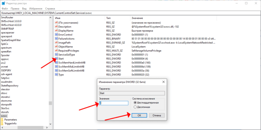
Task: Select the srvnet key
Action: (5, 67)
